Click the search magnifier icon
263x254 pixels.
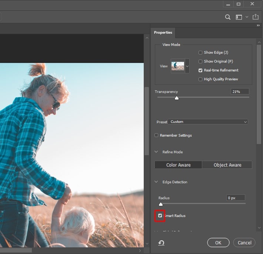click(228, 17)
